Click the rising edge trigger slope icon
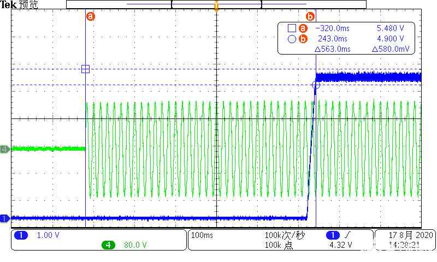This screenshot has width=437, height=262. [x=347, y=236]
